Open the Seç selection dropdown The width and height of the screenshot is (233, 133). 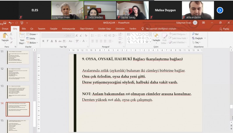[199, 42]
